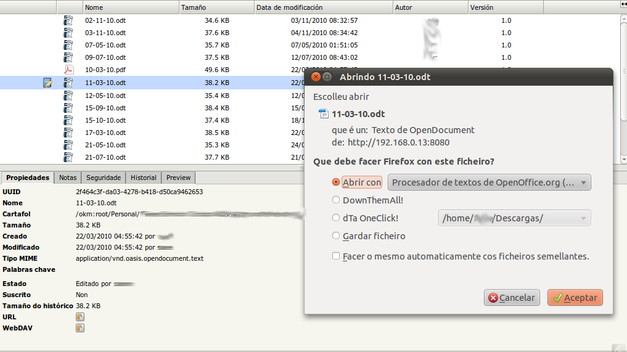Viewport: 627px width, 352px height.
Task: Click the edit-status pencil icon on 11-03-10.odt row
Action: click(47, 83)
